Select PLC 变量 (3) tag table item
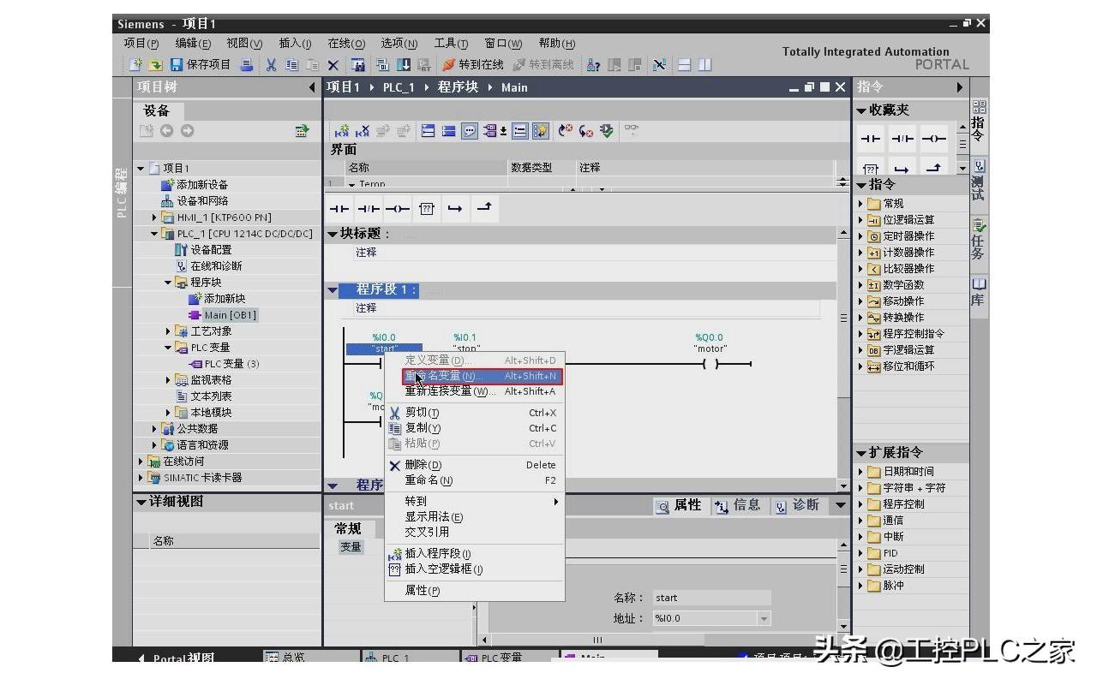 (x=225, y=364)
